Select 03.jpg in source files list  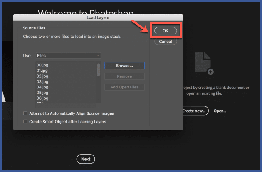[x=42, y=82]
